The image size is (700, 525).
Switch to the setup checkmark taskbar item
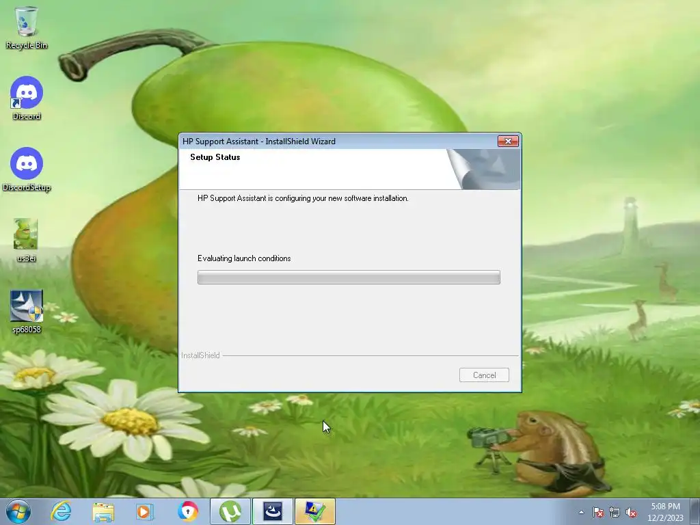tap(314, 511)
